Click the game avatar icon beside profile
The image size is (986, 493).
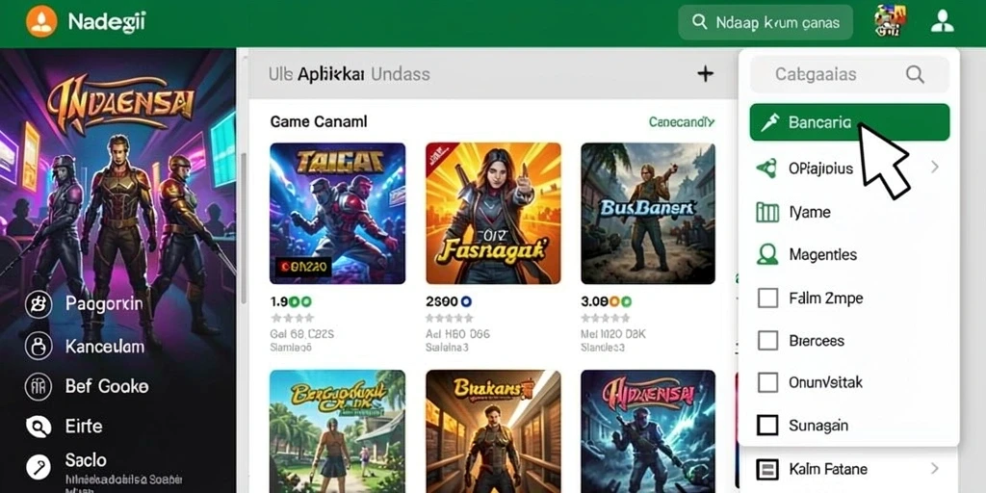[891, 21]
